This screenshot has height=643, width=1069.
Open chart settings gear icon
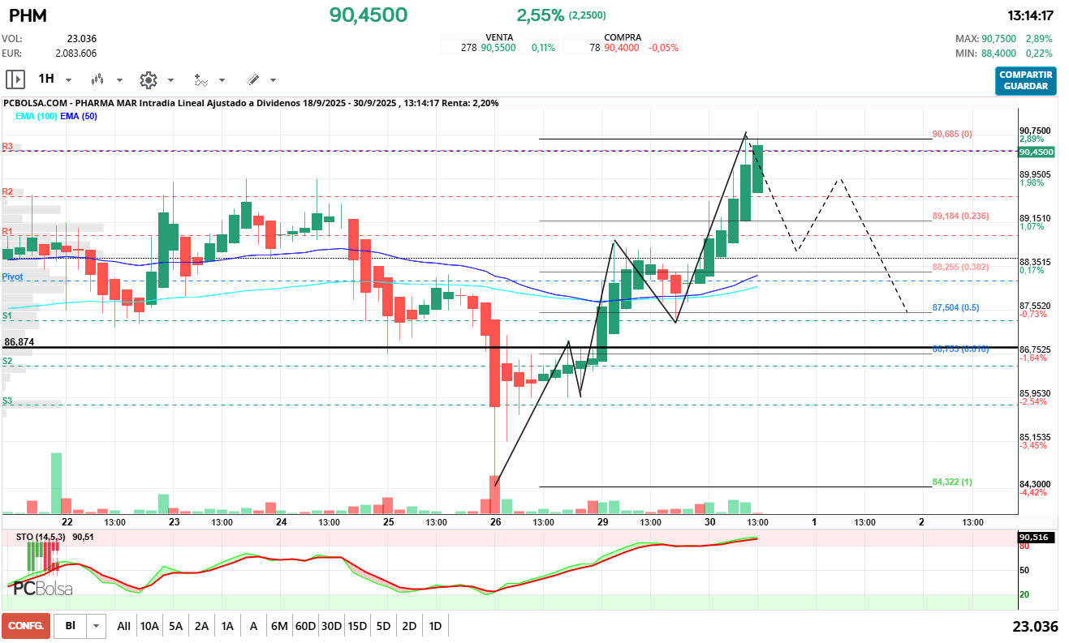148,79
